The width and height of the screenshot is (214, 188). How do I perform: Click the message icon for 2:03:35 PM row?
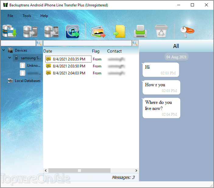click(48, 59)
